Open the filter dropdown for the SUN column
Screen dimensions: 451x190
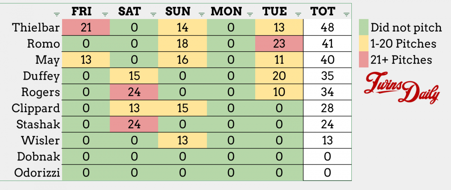[x=201, y=15]
